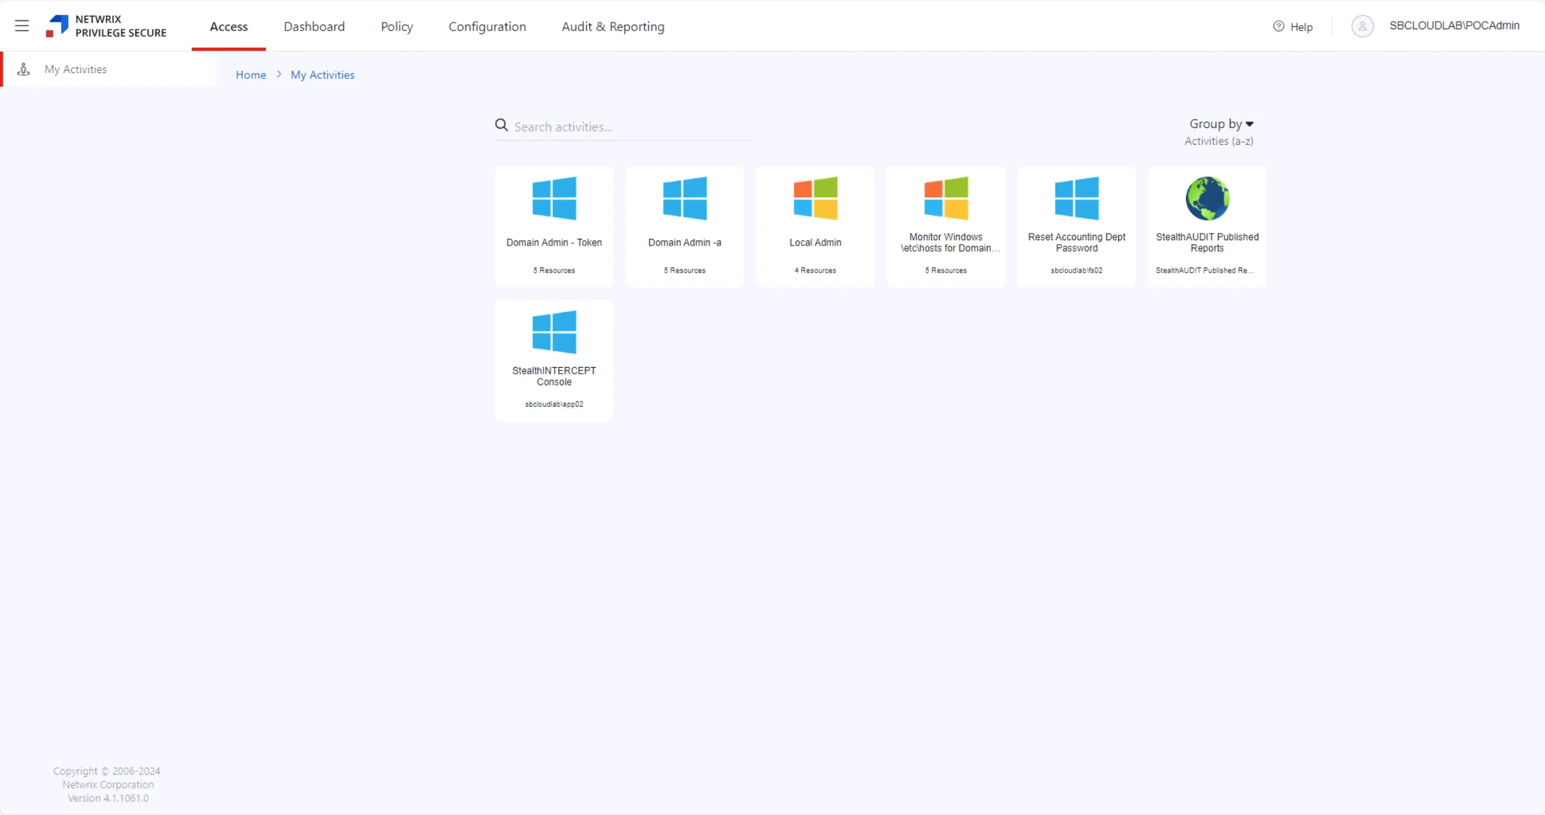Click the Version 4.1.1061.0 footer text
This screenshot has height=815, width=1545.
pos(108,798)
